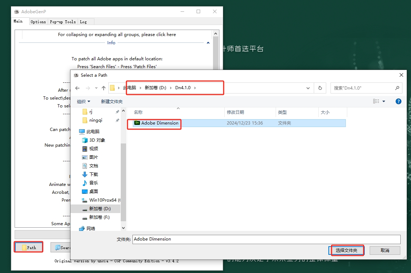
Task: Click the back navigation arrow
Action: click(77, 88)
